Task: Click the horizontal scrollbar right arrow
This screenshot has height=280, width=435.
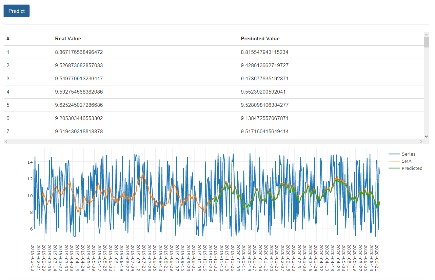Action: (x=421, y=141)
